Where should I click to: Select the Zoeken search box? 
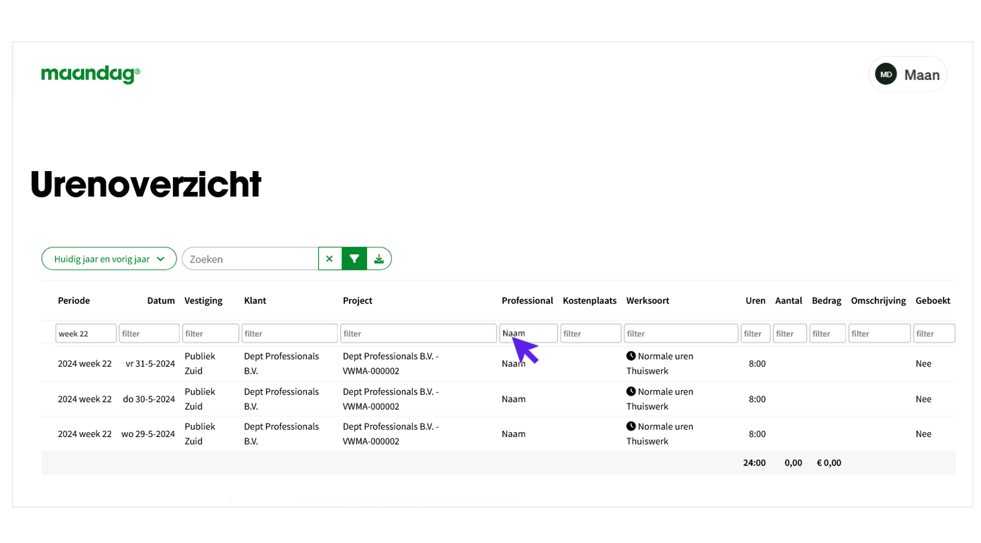pyautogui.click(x=250, y=259)
